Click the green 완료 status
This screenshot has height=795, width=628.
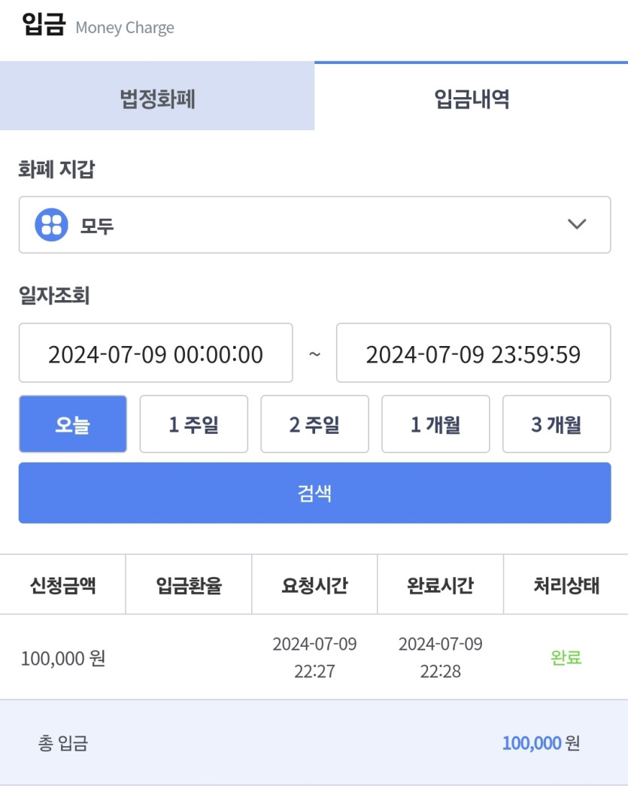coord(566,657)
